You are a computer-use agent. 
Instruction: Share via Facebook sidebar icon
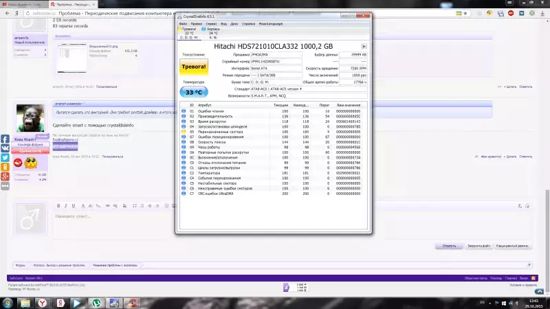(x=5, y=139)
